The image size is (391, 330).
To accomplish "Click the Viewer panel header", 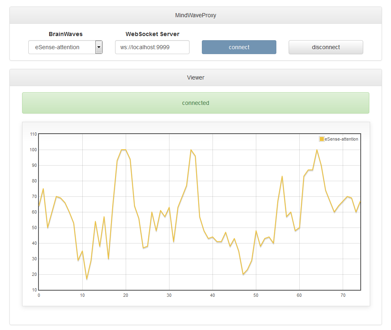I will click(196, 77).
